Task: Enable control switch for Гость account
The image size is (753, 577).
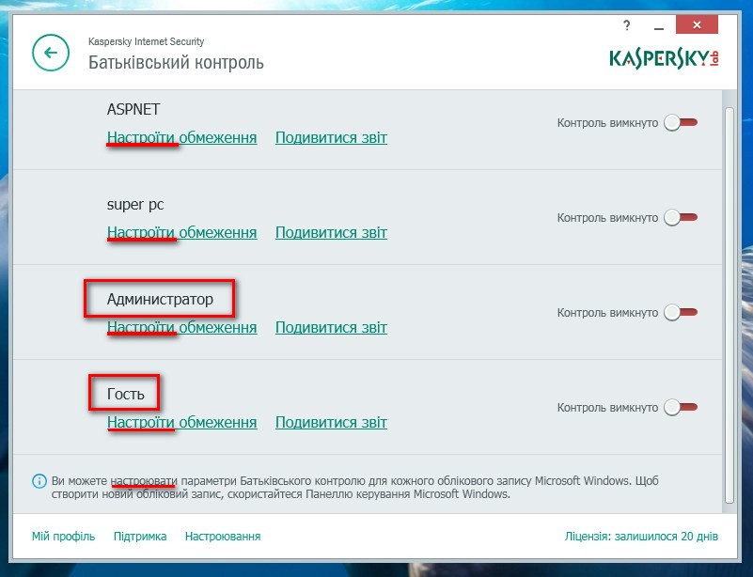Action: (681, 408)
